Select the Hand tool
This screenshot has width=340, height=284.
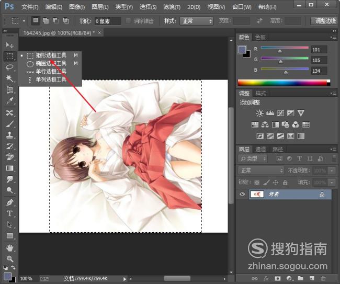point(9,248)
